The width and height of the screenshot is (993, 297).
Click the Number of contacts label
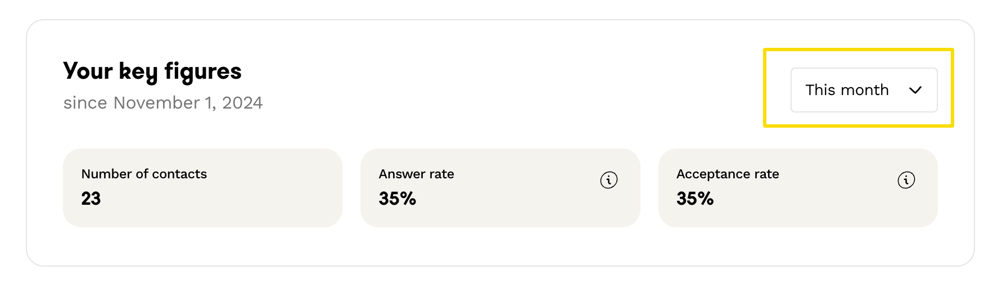[x=144, y=174]
